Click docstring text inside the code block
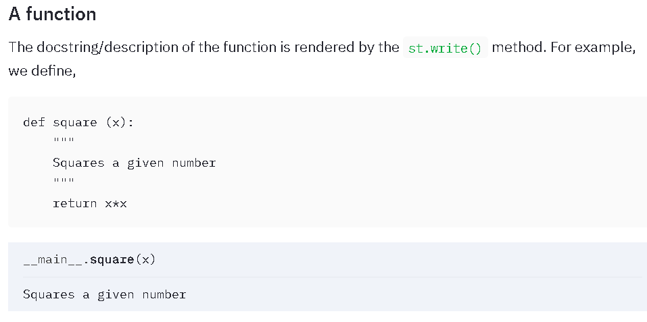Image resolution: width=647 pixels, height=322 pixels. click(x=134, y=163)
